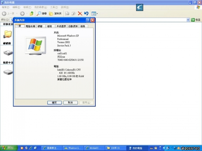Switch to the 發表新主 taskbar window

tap(51, 148)
